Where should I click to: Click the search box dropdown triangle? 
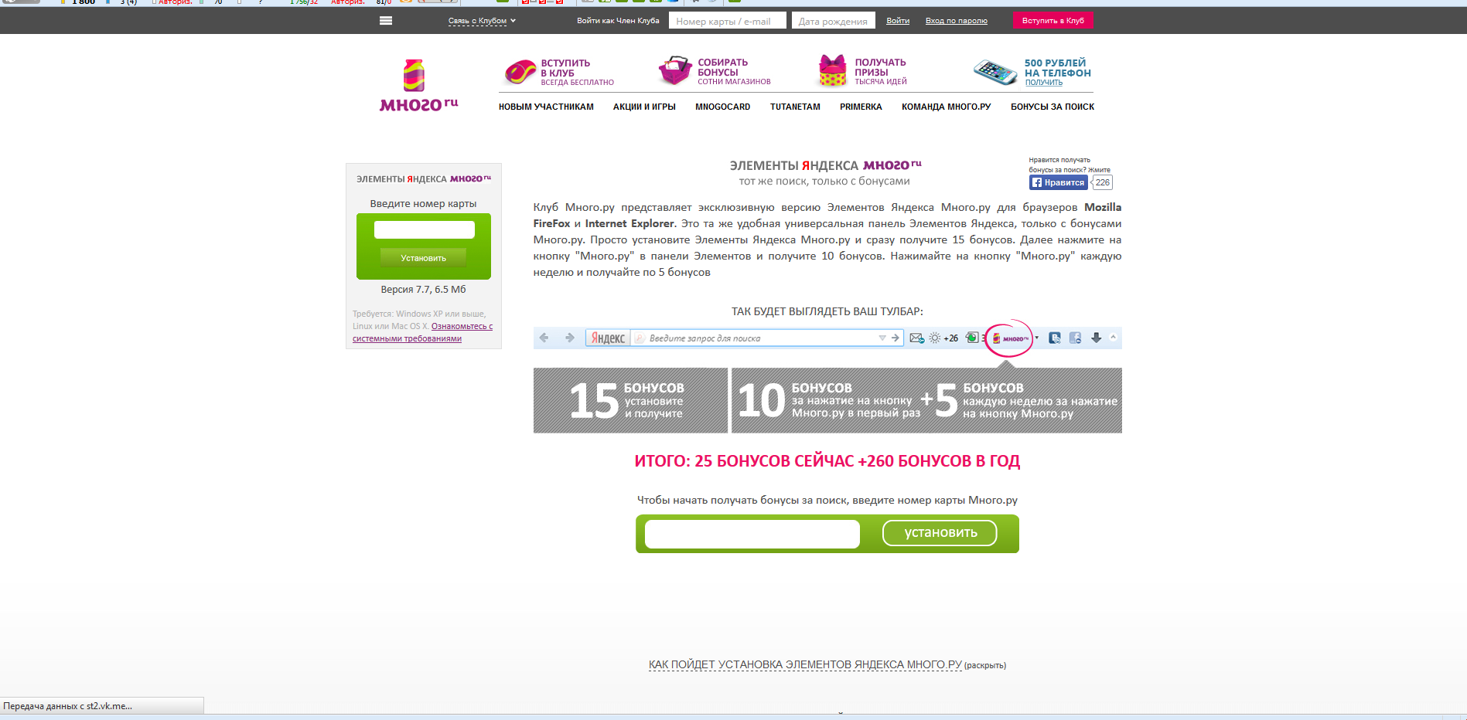[x=882, y=338]
